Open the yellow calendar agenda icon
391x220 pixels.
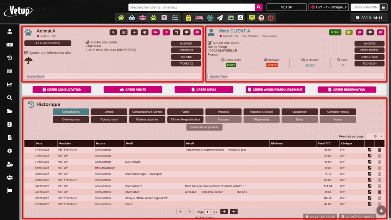tap(188, 18)
